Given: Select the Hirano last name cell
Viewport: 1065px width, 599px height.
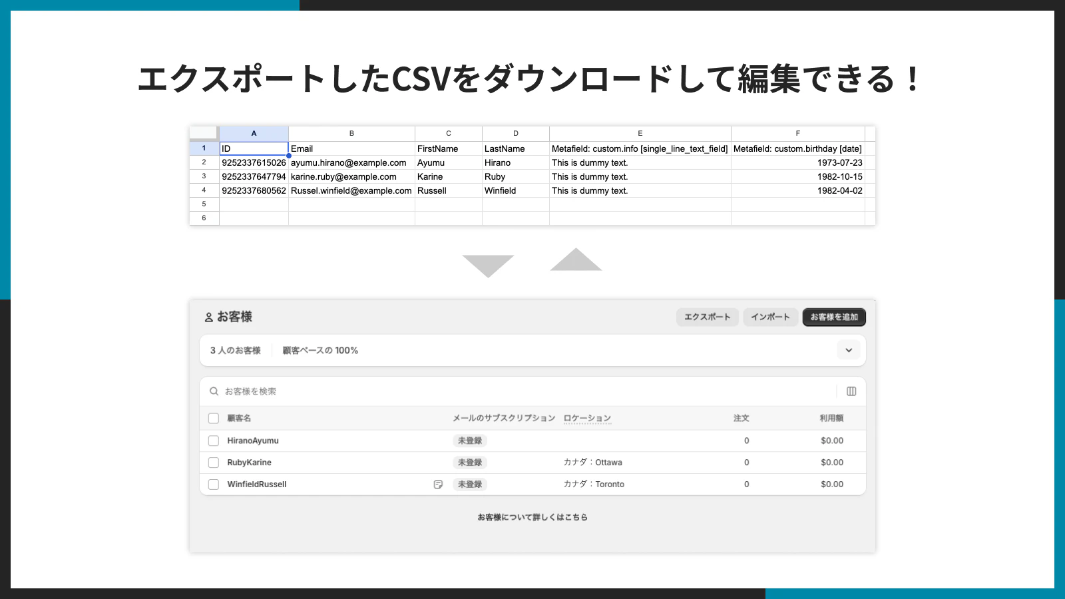Looking at the screenshot, I should click(x=516, y=162).
